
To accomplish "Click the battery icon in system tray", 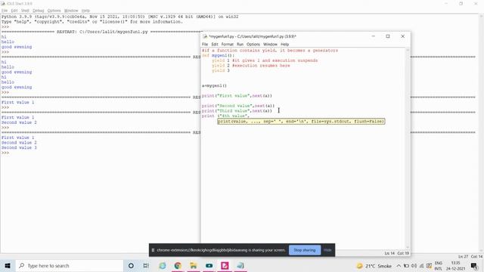I will [x=406, y=266].
